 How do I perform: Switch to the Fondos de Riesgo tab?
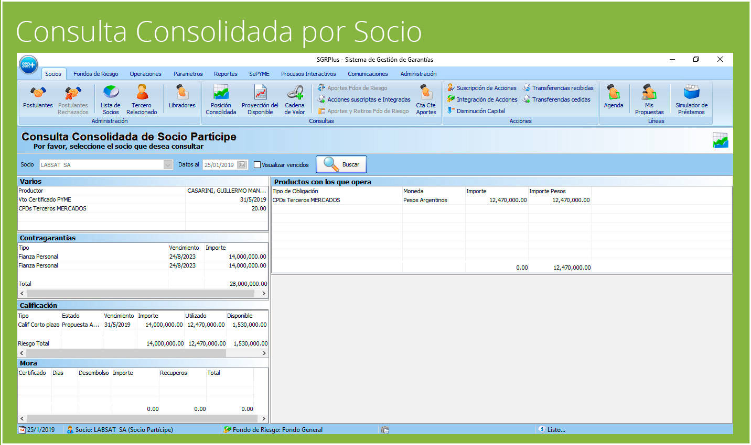tap(95, 74)
